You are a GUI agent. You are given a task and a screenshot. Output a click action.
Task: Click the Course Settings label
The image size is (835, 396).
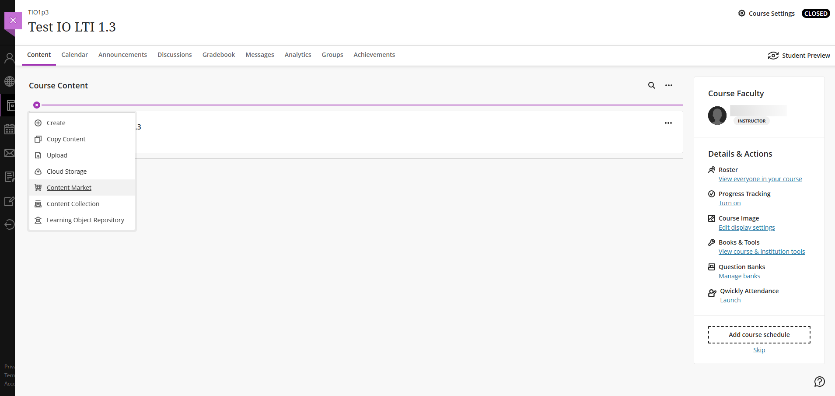click(x=772, y=14)
